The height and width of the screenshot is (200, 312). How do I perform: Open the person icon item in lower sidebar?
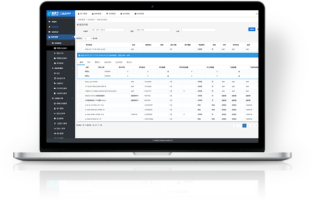(54, 108)
